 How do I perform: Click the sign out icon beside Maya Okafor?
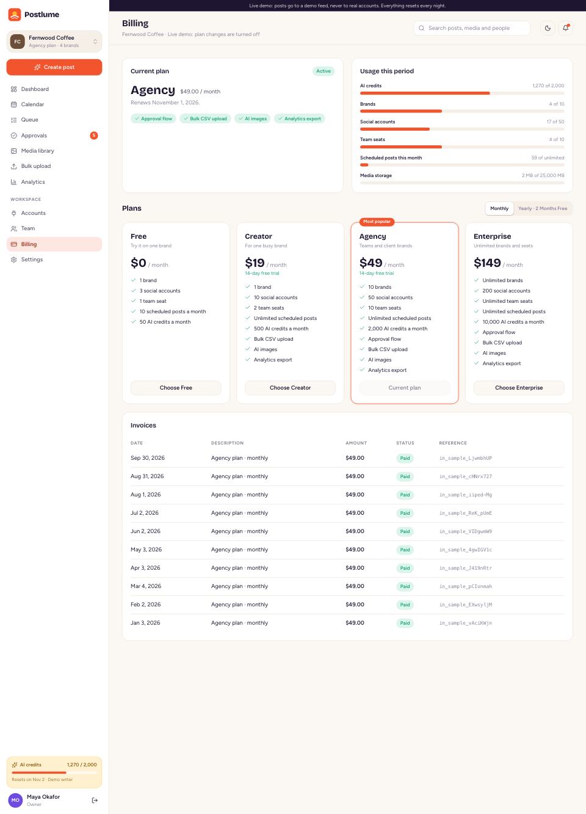[x=95, y=800]
